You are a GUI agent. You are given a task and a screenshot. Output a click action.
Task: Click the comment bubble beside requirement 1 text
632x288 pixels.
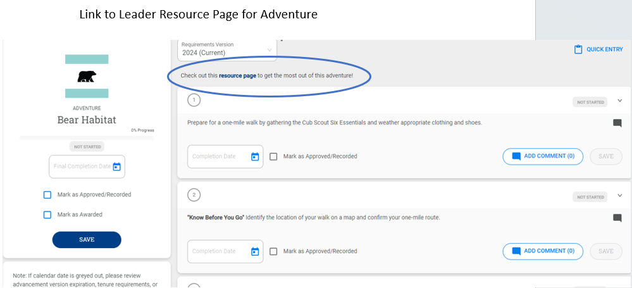(x=617, y=123)
